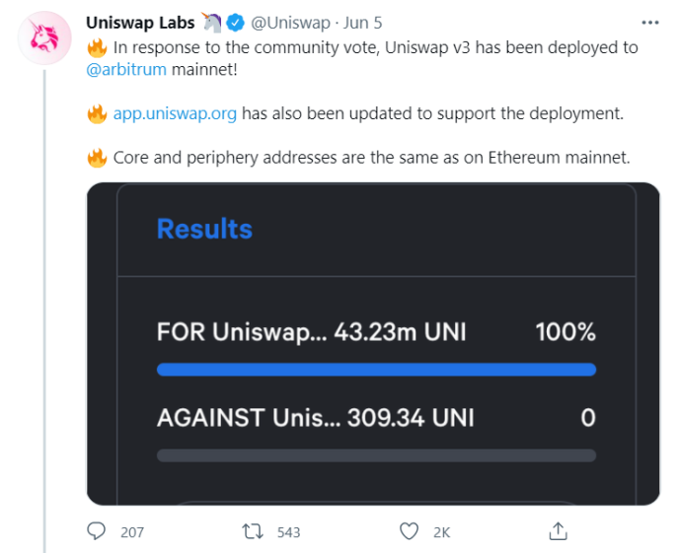Click the gray AGAINST vote progress bar
Viewport: 678px width, 553px height.
(376, 455)
